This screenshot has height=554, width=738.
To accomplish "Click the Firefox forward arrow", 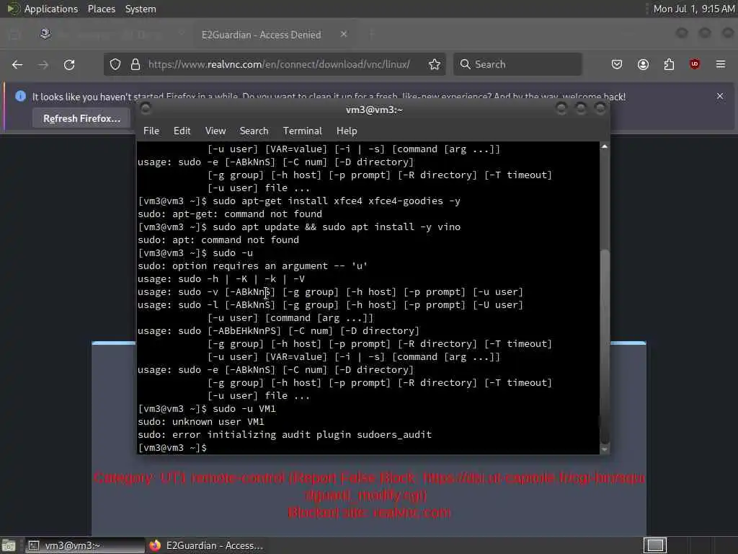I will point(43,64).
